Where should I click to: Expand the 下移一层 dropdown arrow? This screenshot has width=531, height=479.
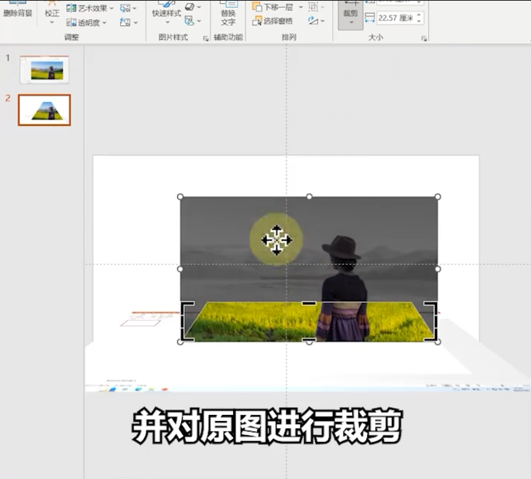tap(300, 7)
